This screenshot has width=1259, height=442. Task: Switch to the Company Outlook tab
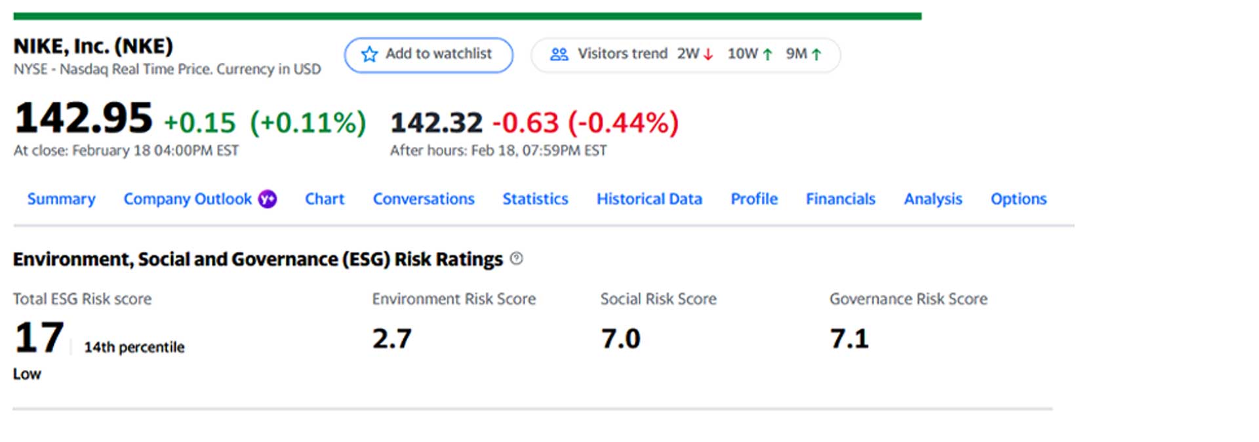tap(188, 199)
